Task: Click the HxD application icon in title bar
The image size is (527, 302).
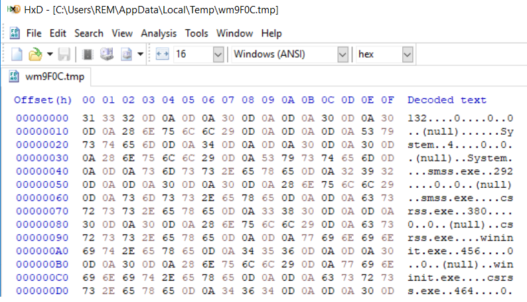Action: click(x=14, y=9)
